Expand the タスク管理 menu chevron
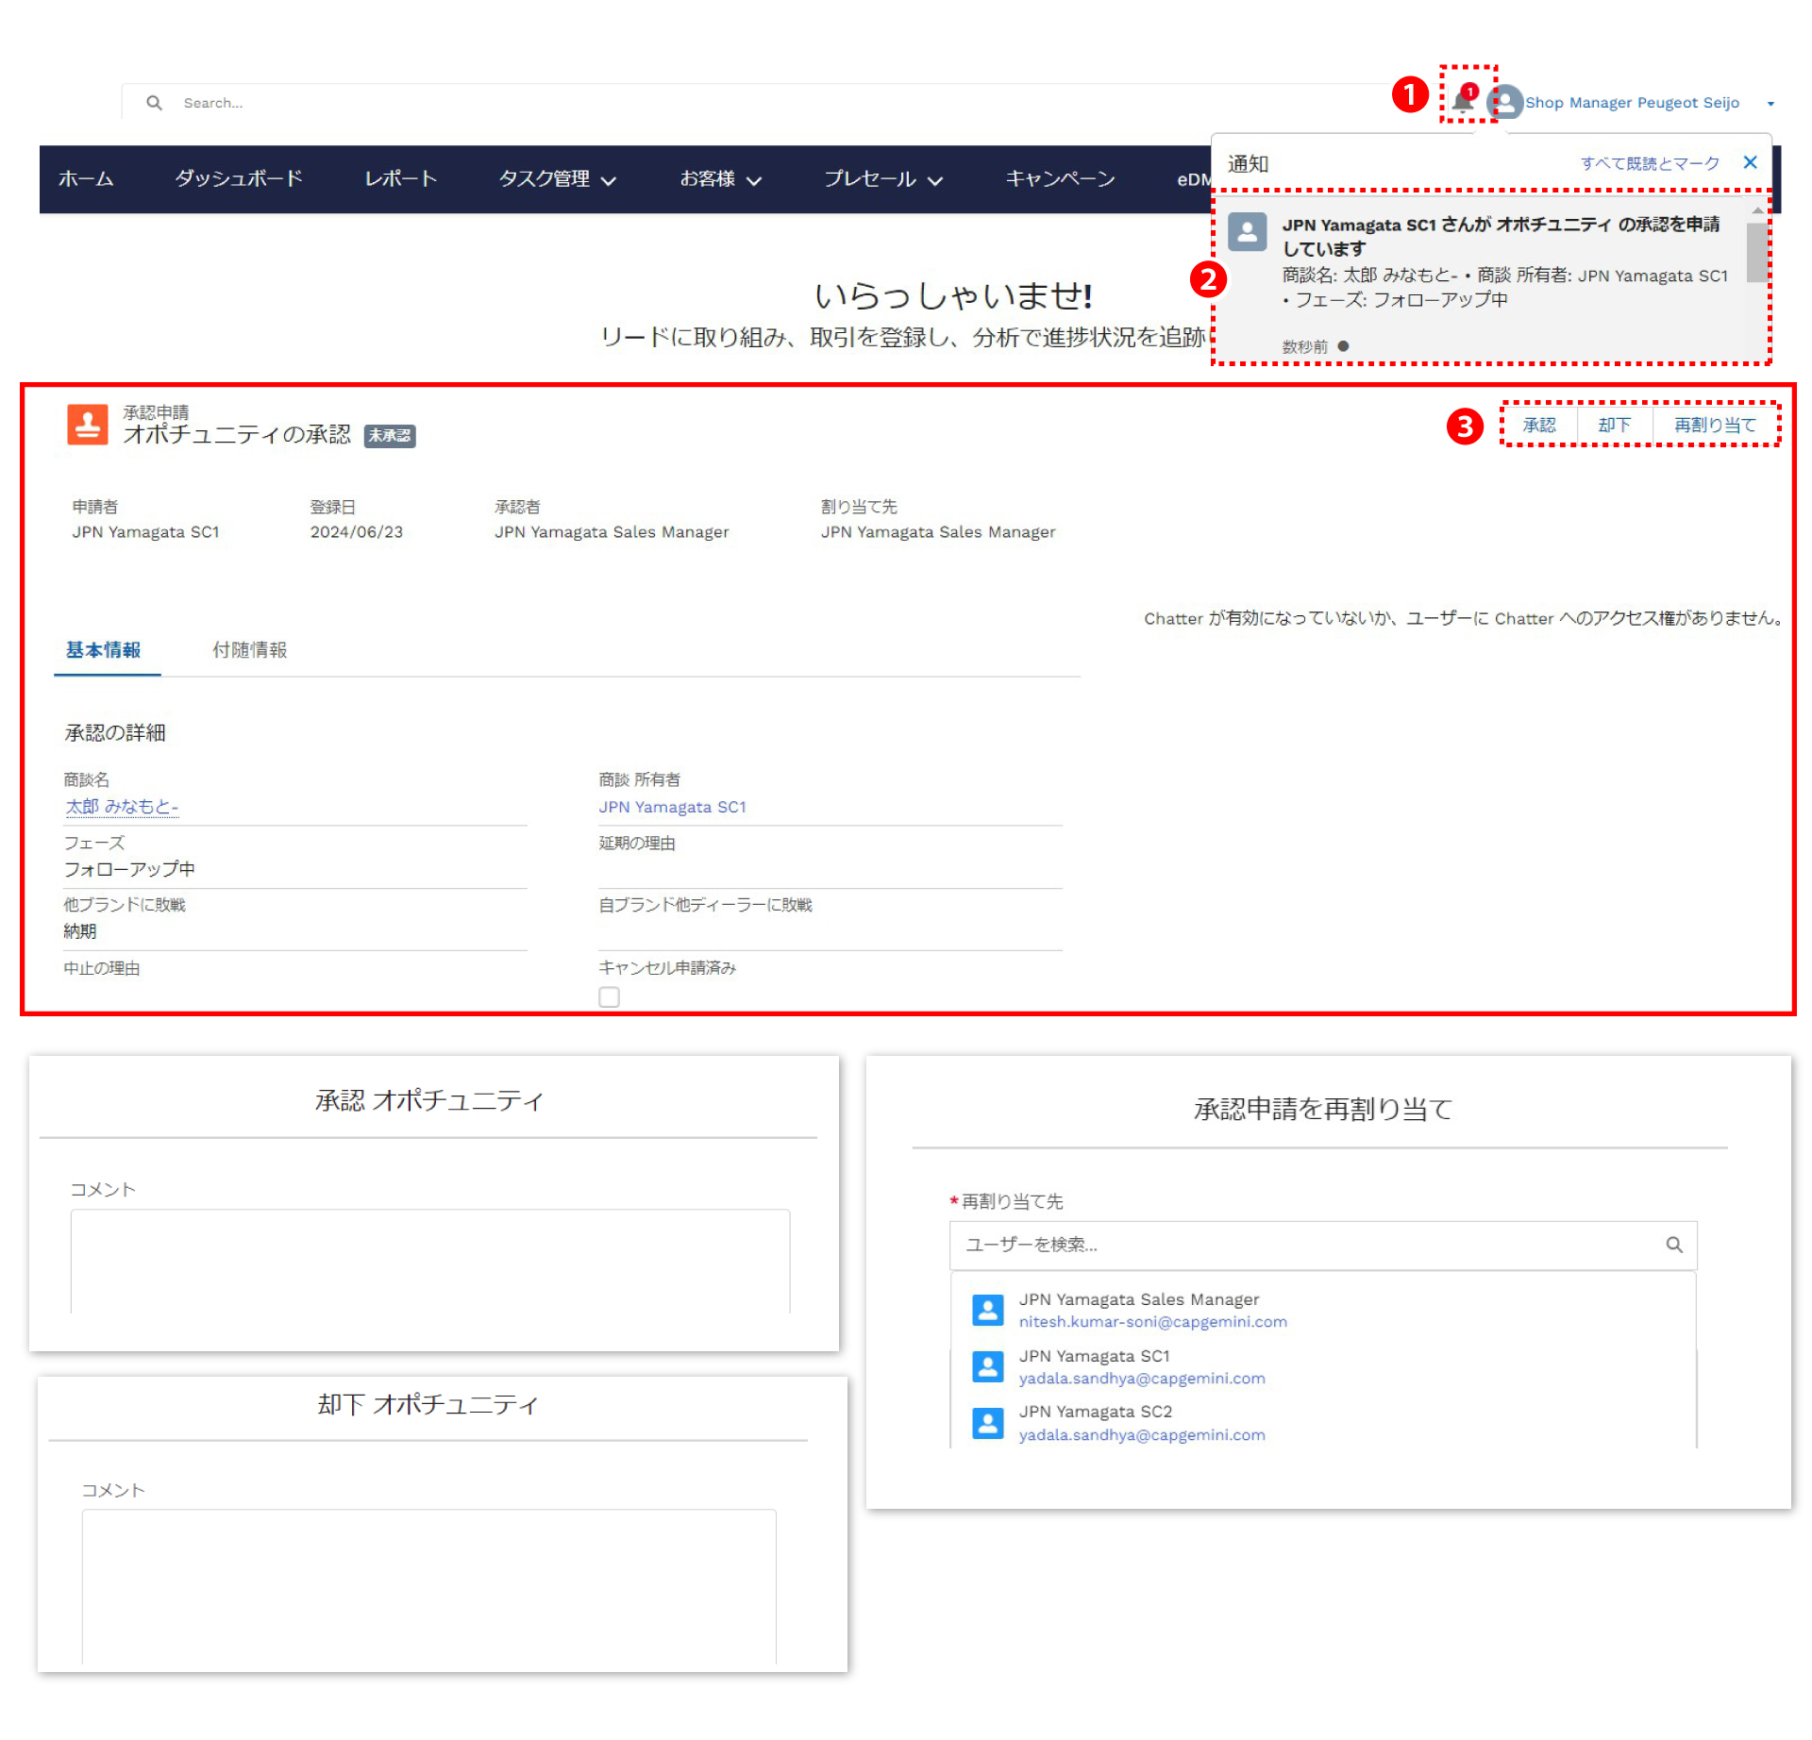1812x1740 pixels. coord(609,180)
